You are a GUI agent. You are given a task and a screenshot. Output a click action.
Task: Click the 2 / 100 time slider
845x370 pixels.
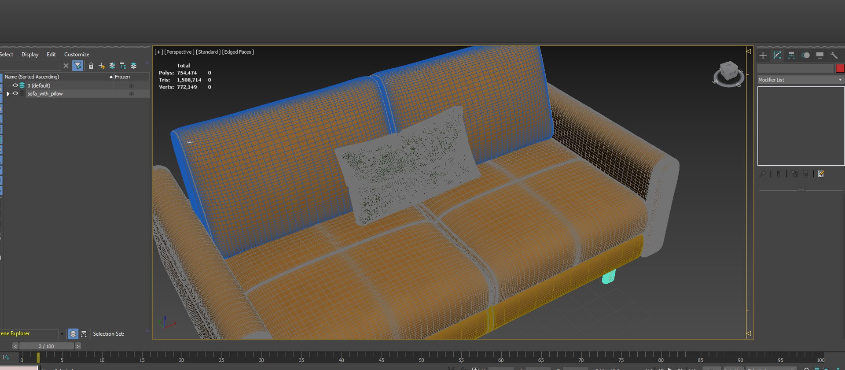(x=47, y=346)
